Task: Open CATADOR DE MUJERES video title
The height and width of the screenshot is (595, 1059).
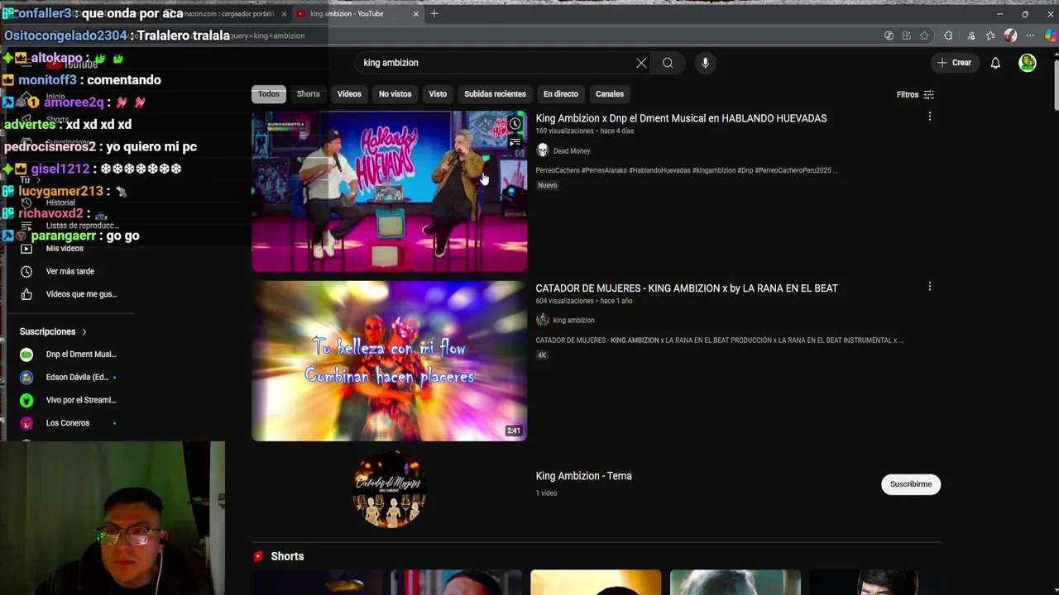Action: 687,288
